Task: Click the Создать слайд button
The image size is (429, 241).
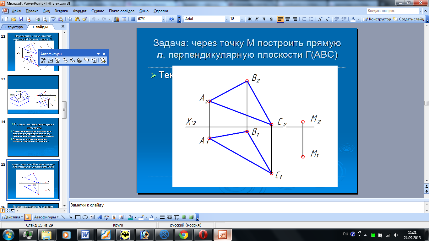Action: click(409, 19)
